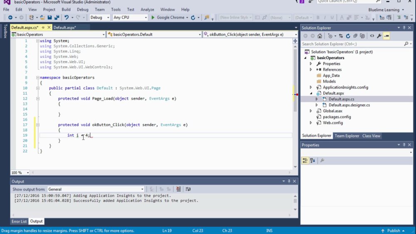Select Web.config in Solution Explorer
This screenshot has height=234, width=416.
(x=333, y=123)
